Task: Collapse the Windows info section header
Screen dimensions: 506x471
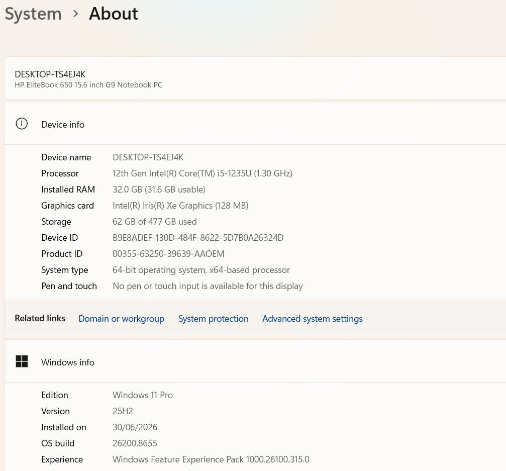Action: point(255,361)
